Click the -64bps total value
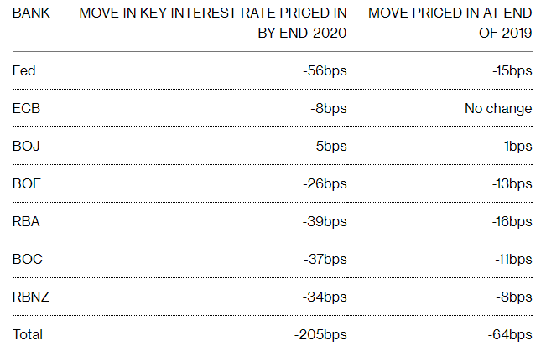Viewport: 546px width, 351px height. (510, 334)
